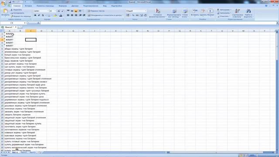Screen dimensions: 279x157
Task: Open the Данные ribbon tab
Action: 75,6
